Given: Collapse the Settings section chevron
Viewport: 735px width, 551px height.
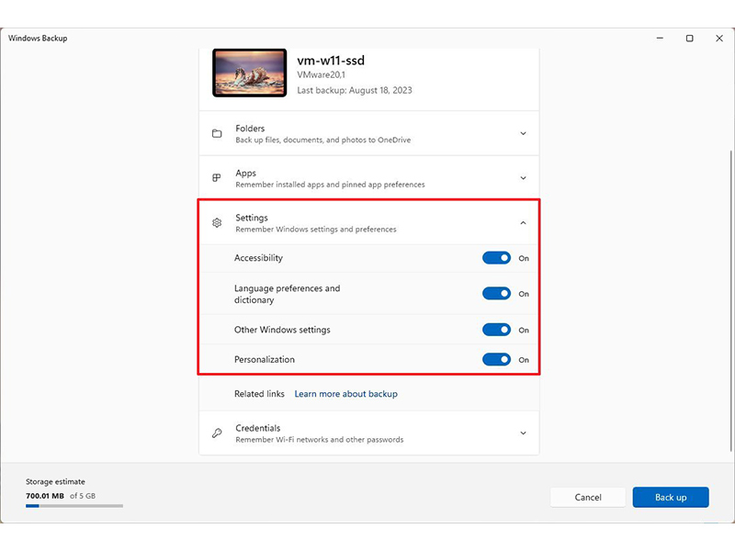Looking at the screenshot, I should (523, 222).
